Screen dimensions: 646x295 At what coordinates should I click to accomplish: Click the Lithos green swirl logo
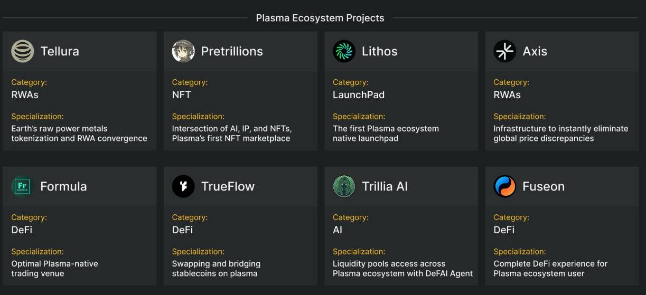[x=344, y=51]
